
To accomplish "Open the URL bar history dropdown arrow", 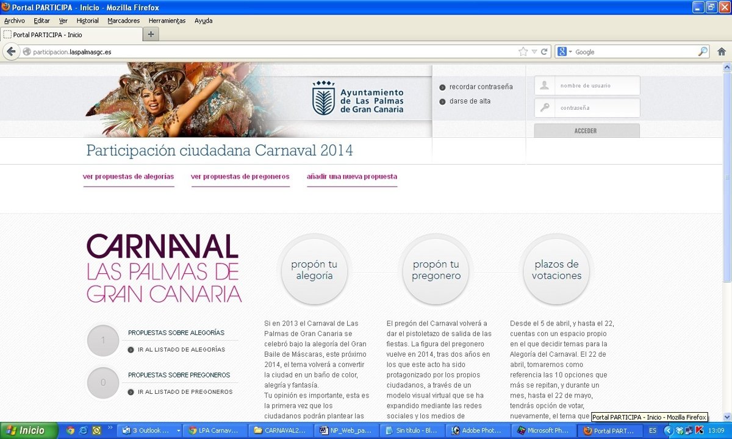I will (534, 52).
